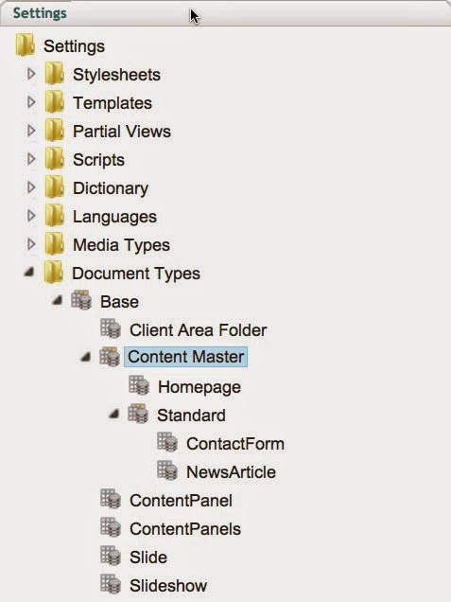Viewport: 451px width, 602px height.
Task: Expand the Media Types folder
Action: tap(31, 244)
